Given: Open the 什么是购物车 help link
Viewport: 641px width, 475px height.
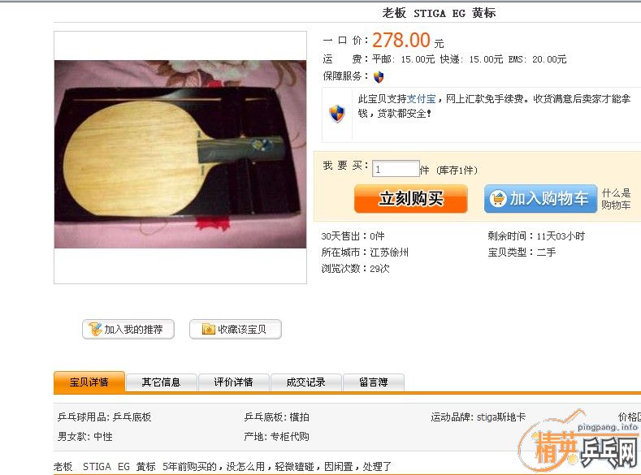Looking at the screenshot, I should point(616,199).
